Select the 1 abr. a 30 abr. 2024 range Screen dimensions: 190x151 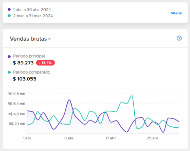click(x=32, y=10)
